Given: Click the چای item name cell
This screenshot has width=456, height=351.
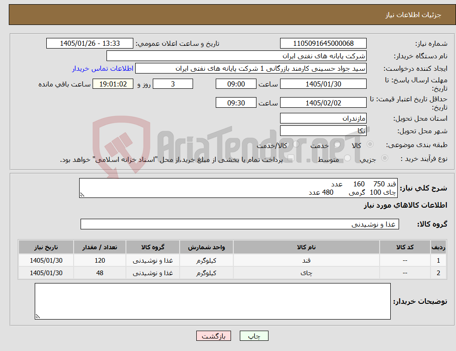Looking at the screenshot, I should (306, 273).
